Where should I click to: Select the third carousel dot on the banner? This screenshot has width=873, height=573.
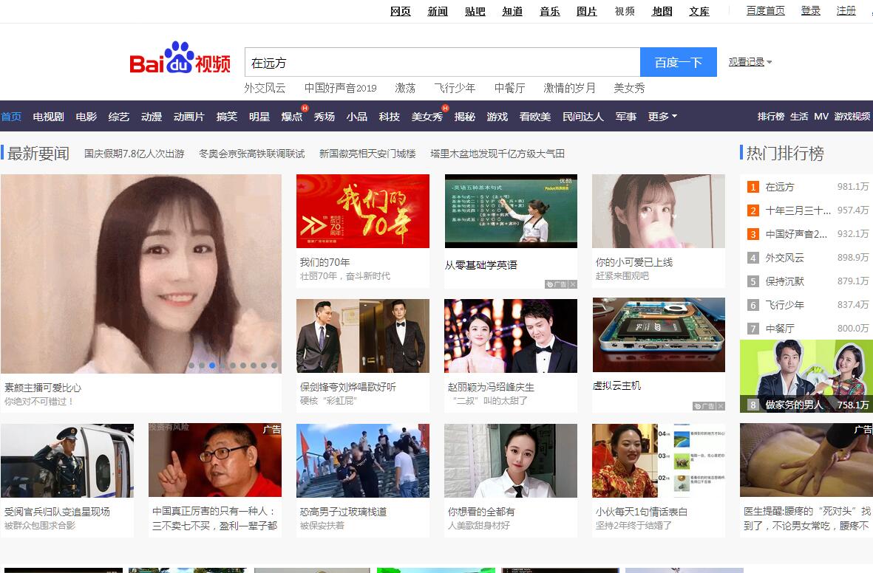pyautogui.click(x=211, y=366)
